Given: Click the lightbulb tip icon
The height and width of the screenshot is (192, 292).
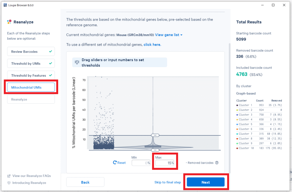Looking at the screenshot, I should pos(77,62).
